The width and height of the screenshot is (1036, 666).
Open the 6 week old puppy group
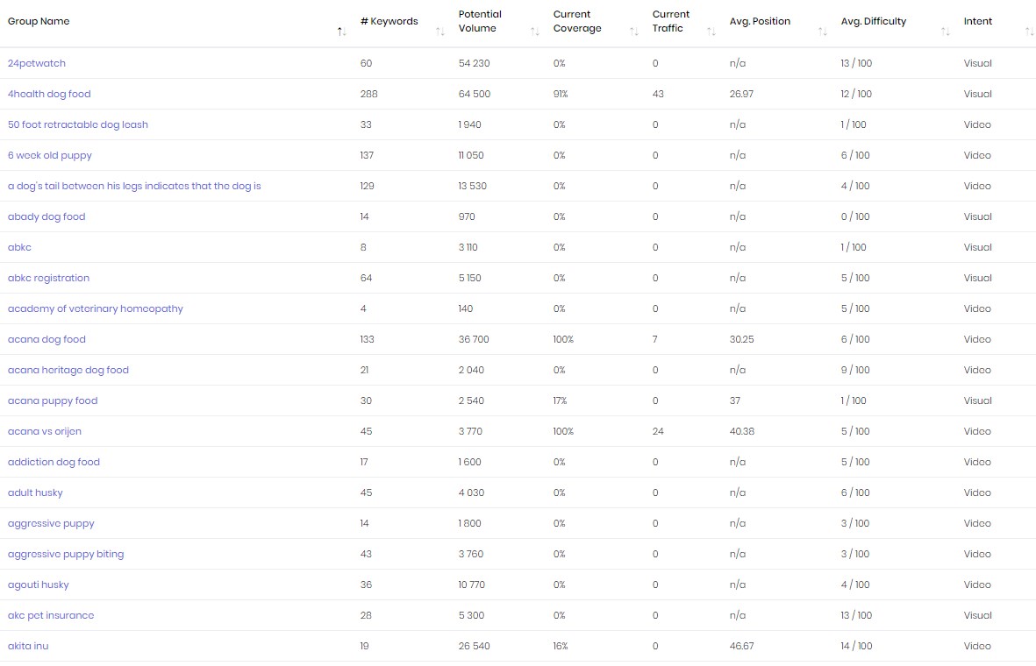click(x=49, y=155)
